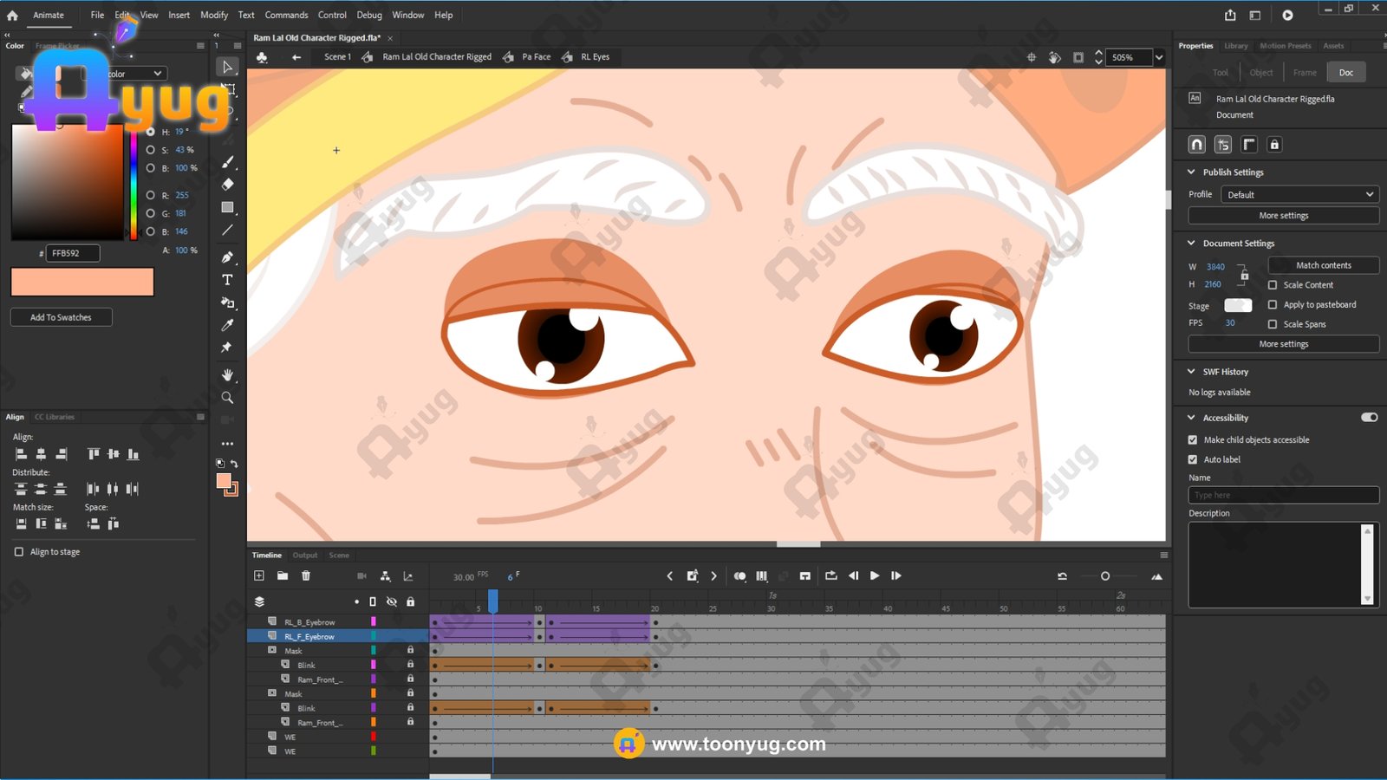Check the Align to stage option
The height and width of the screenshot is (780, 1387).
(19, 552)
